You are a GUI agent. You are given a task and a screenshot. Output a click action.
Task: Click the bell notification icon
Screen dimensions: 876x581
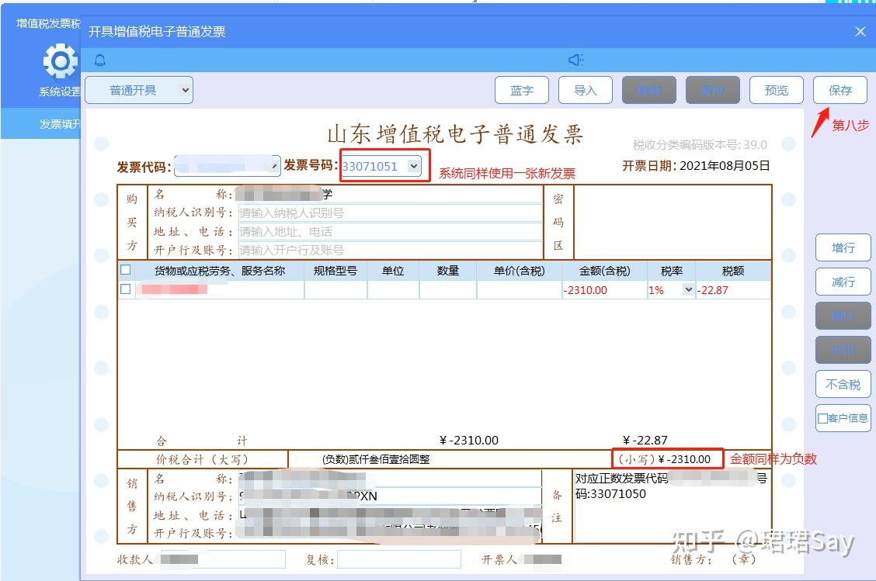tap(100, 60)
